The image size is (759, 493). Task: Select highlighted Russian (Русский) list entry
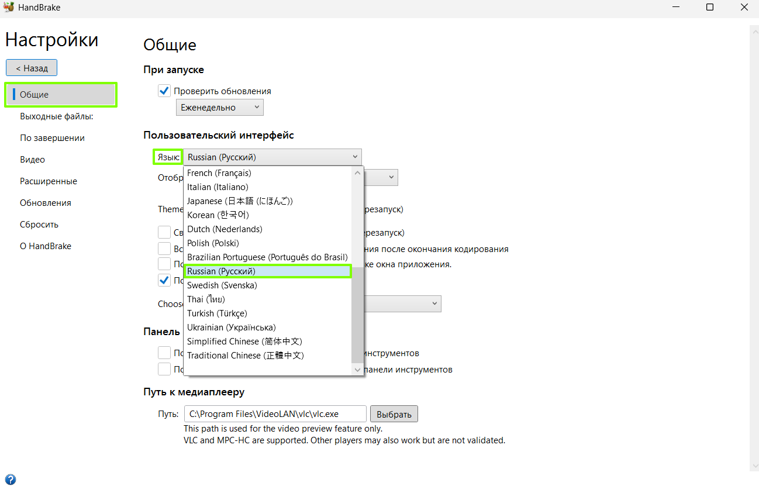[268, 271]
